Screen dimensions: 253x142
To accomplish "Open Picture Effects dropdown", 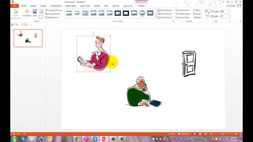I will (165, 14).
